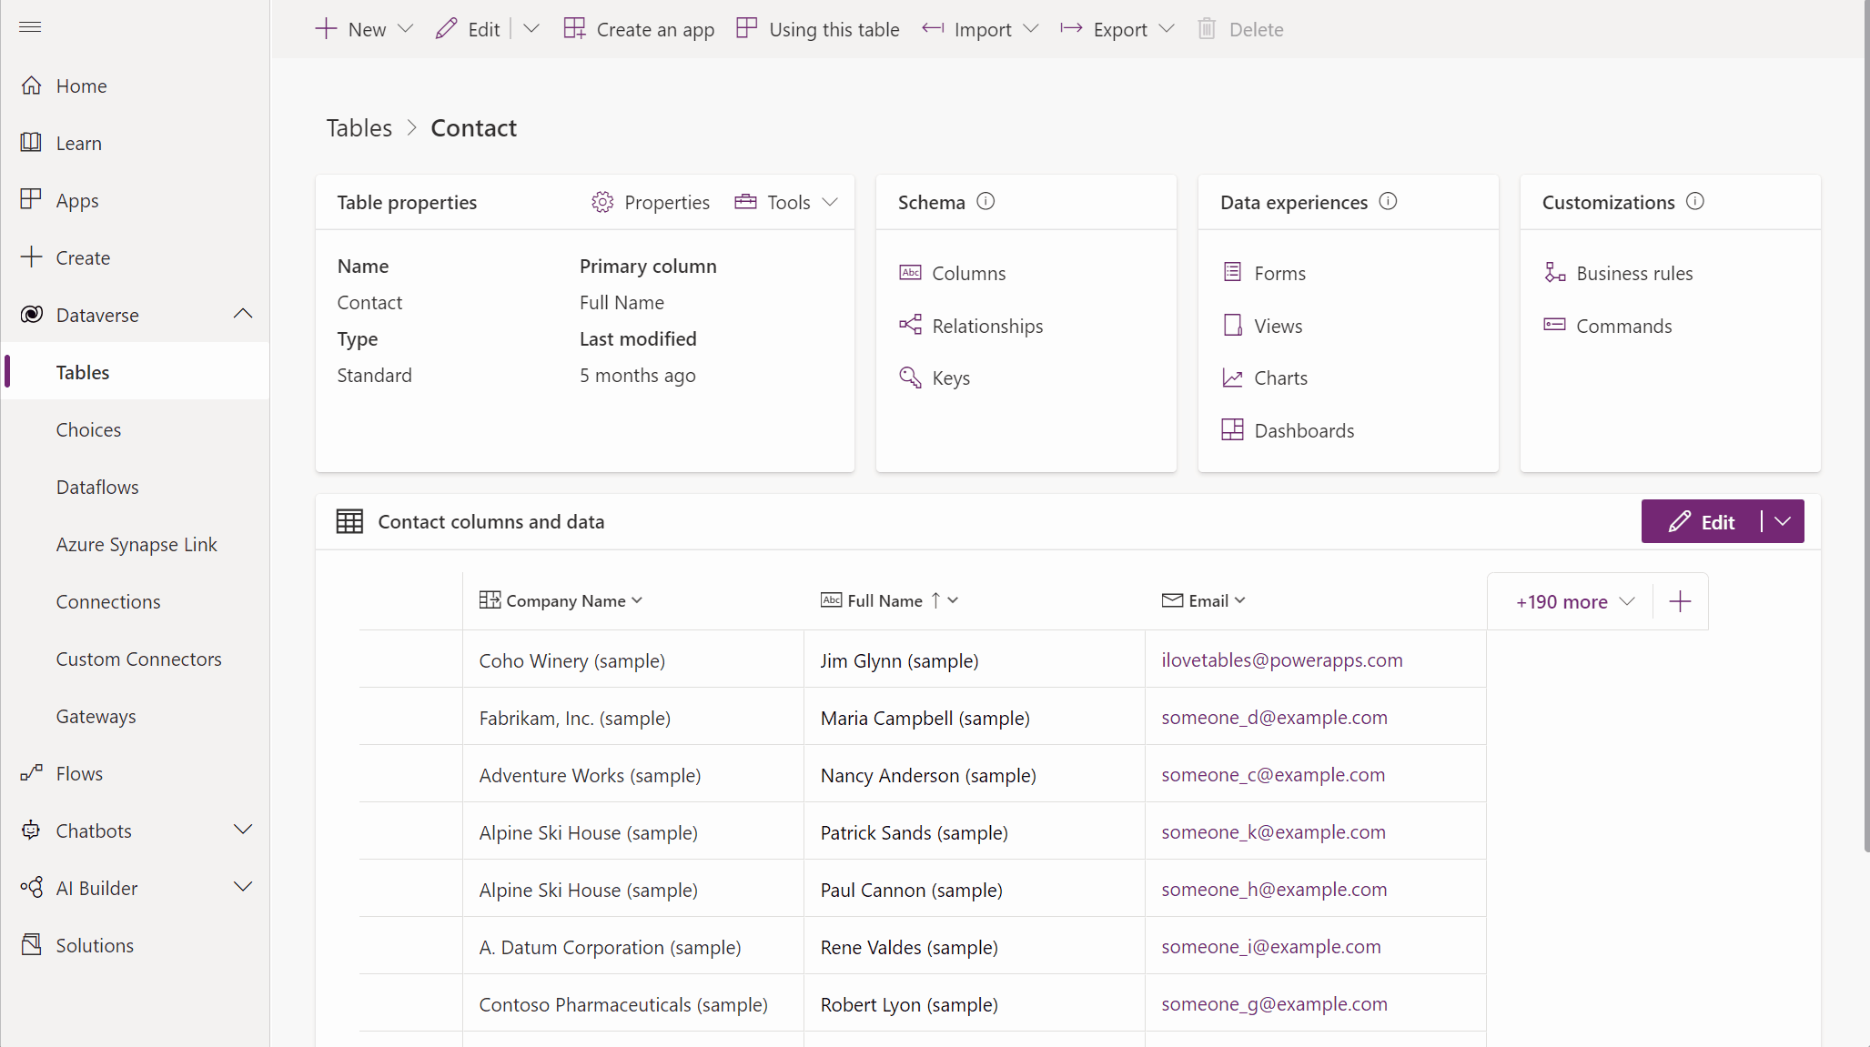
Task: Click the Relationships schema icon
Action: (909, 325)
